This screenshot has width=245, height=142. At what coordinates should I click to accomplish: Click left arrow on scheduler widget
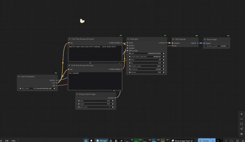[x=130, y=69]
